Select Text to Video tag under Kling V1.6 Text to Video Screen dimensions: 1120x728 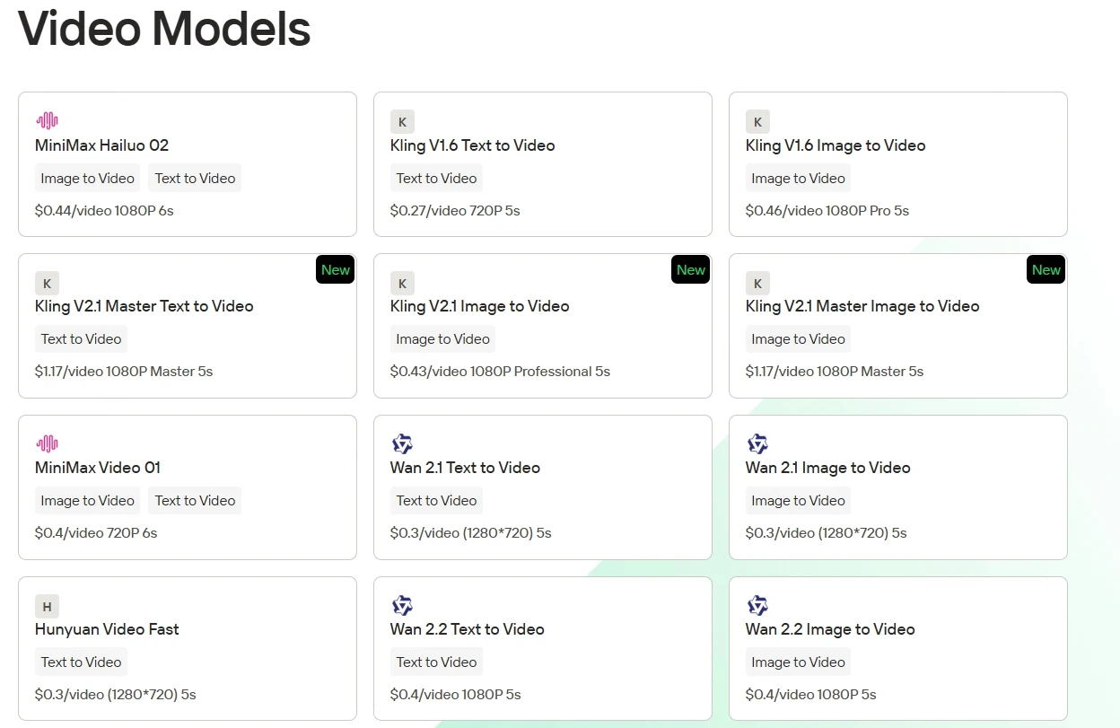436,178
